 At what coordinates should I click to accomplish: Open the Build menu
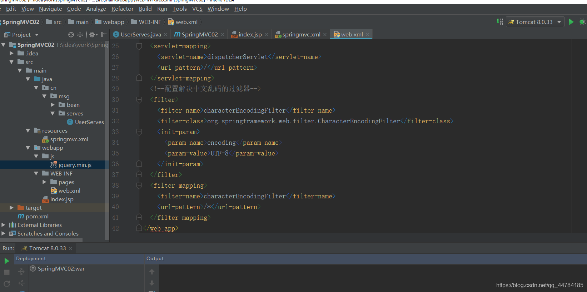point(145,9)
